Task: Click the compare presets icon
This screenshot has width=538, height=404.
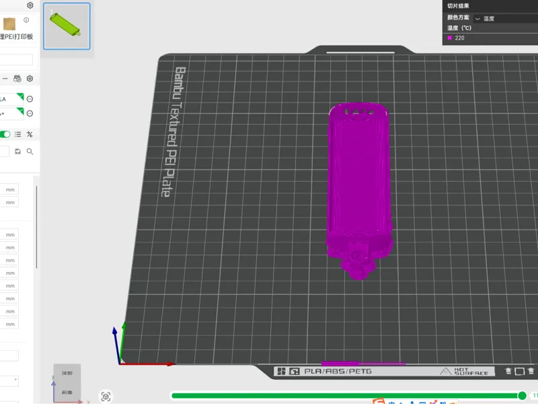Action: pos(30,134)
